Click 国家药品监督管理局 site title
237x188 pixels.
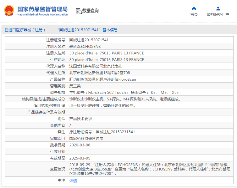42,9
